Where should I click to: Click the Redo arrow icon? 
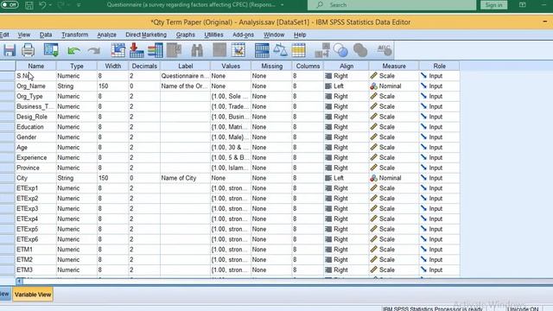pyautogui.click(x=94, y=51)
